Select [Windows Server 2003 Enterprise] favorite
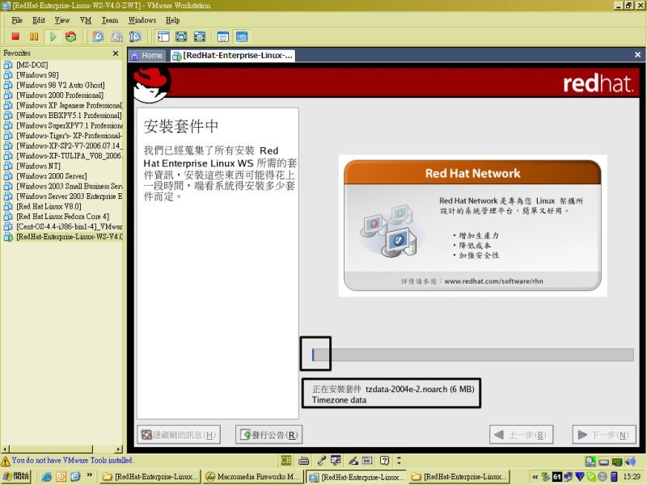Viewport: 647px width, 485px height. [63, 196]
